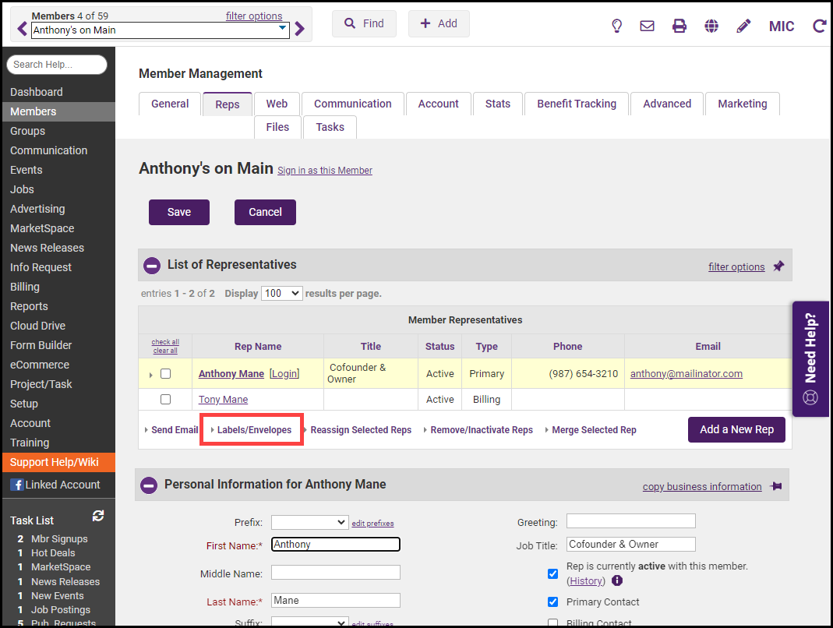Select the Anthony Mane row checkbox
The width and height of the screenshot is (833, 628).
(x=165, y=374)
